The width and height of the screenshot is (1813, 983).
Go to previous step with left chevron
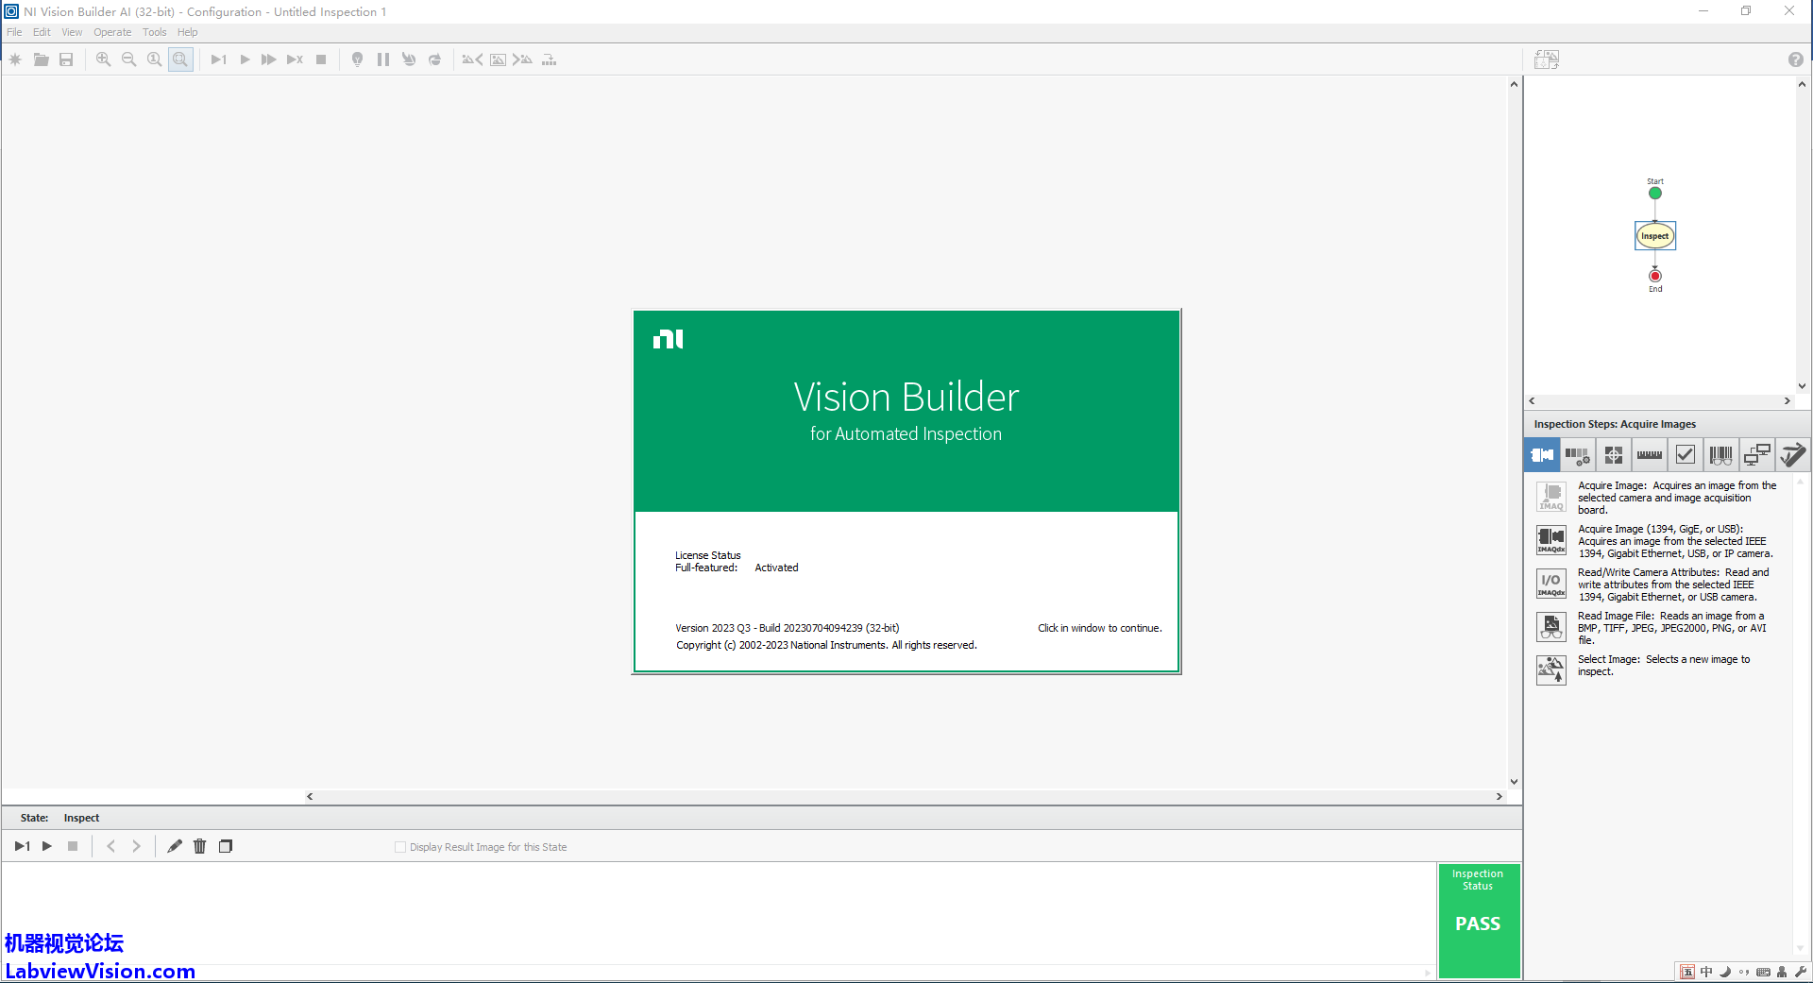(111, 846)
